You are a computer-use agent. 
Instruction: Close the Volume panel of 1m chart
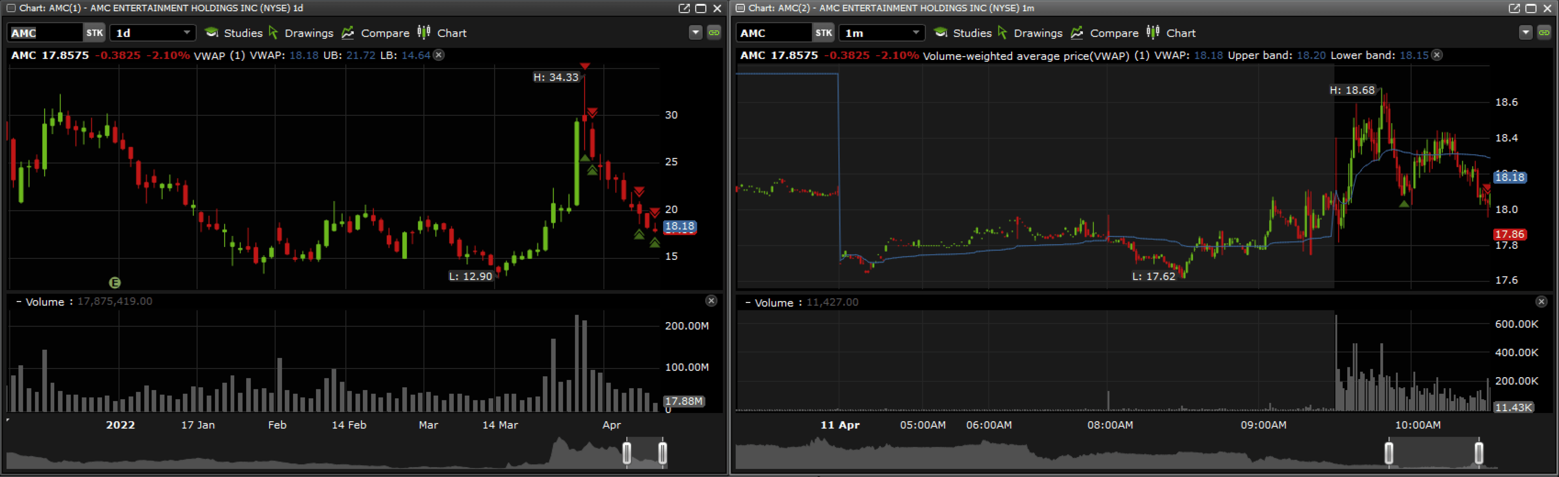(x=1541, y=302)
